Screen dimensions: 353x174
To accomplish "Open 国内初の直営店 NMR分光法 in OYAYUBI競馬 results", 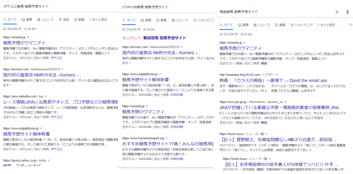I will (161, 53).
